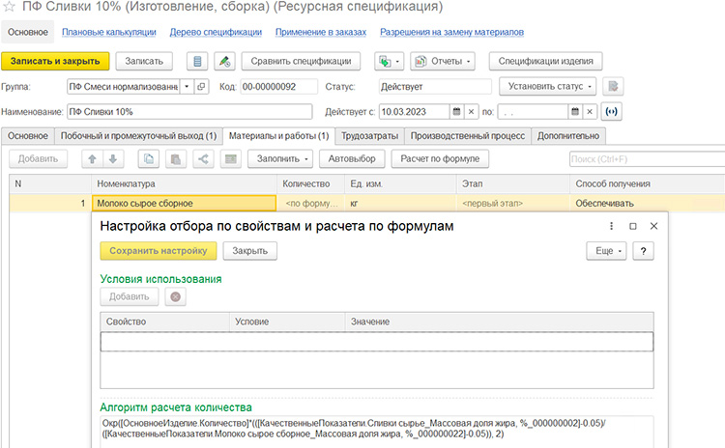Close the Настройка отбора dialog with X

(x=653, y=226)
